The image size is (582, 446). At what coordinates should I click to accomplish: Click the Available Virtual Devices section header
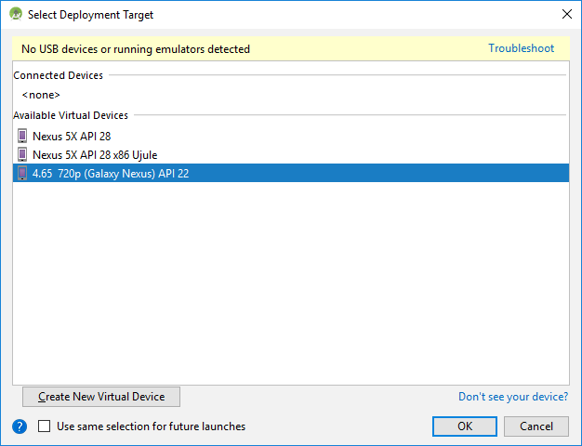[71, 115]
